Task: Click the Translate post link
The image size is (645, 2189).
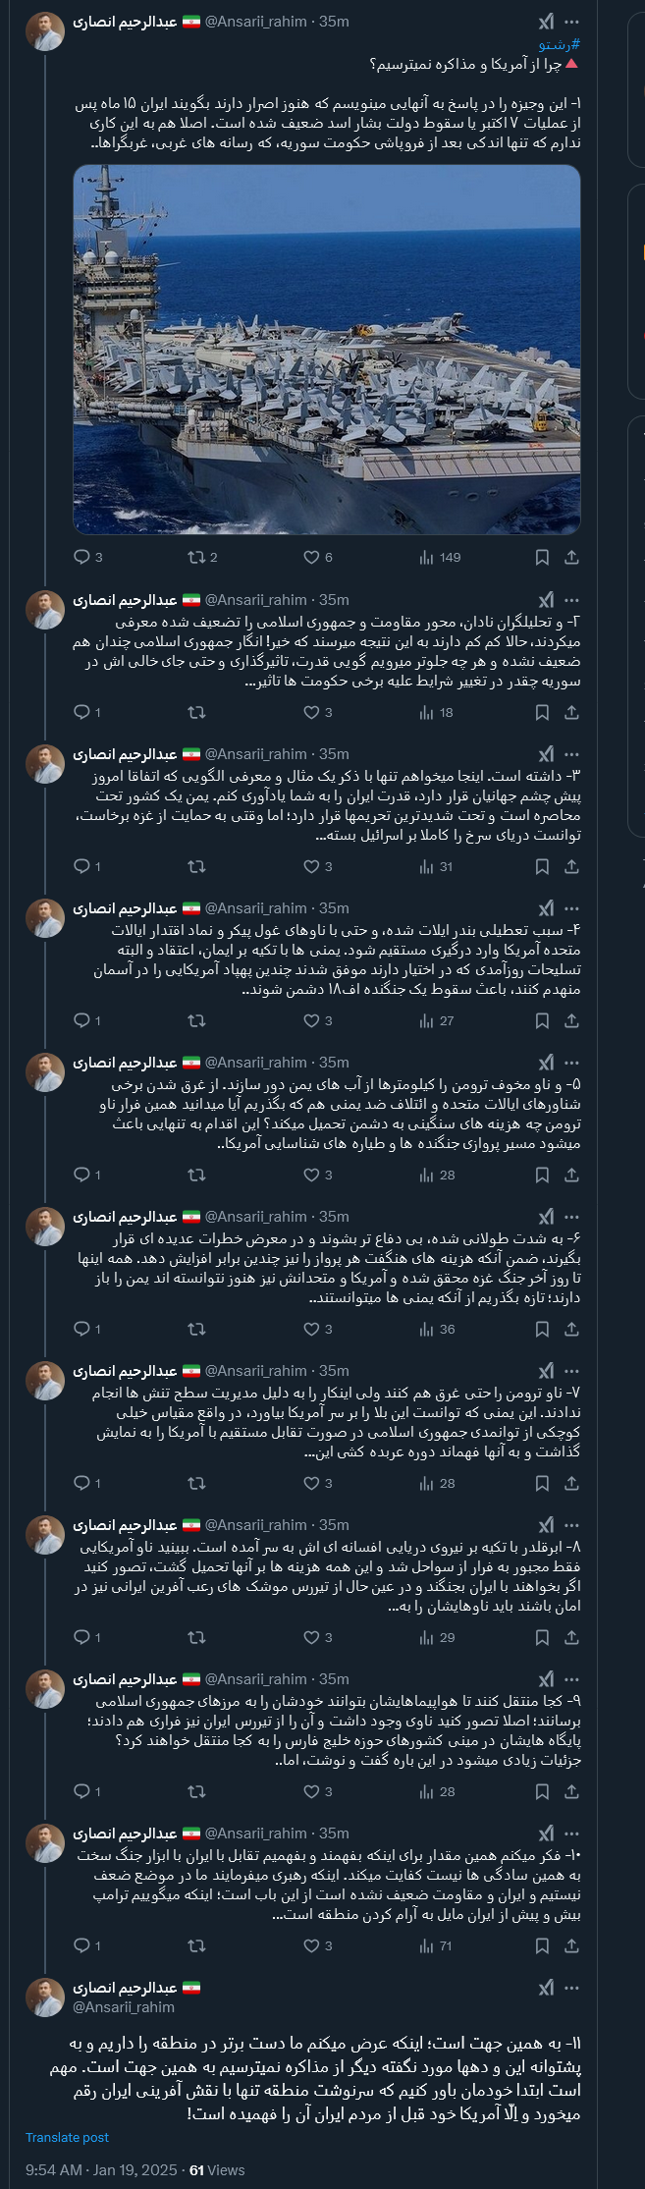Action: [67, 2137]
